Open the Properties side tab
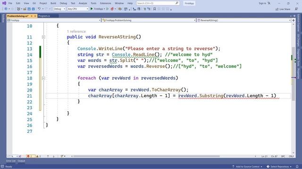The height and width of the screenshot is (169, 302). pyautogui.click(x=299, y=73)
